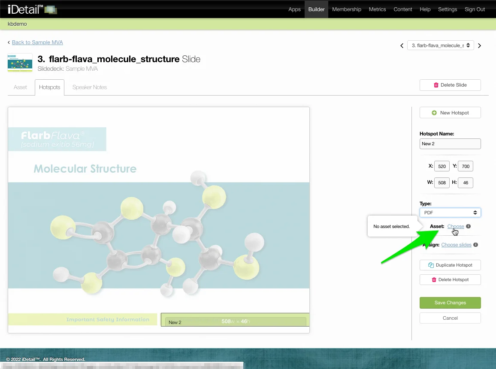This screenshot has height=369, width=496.
Task: Click the iDetail logo in header
Action: click(32, 9)
